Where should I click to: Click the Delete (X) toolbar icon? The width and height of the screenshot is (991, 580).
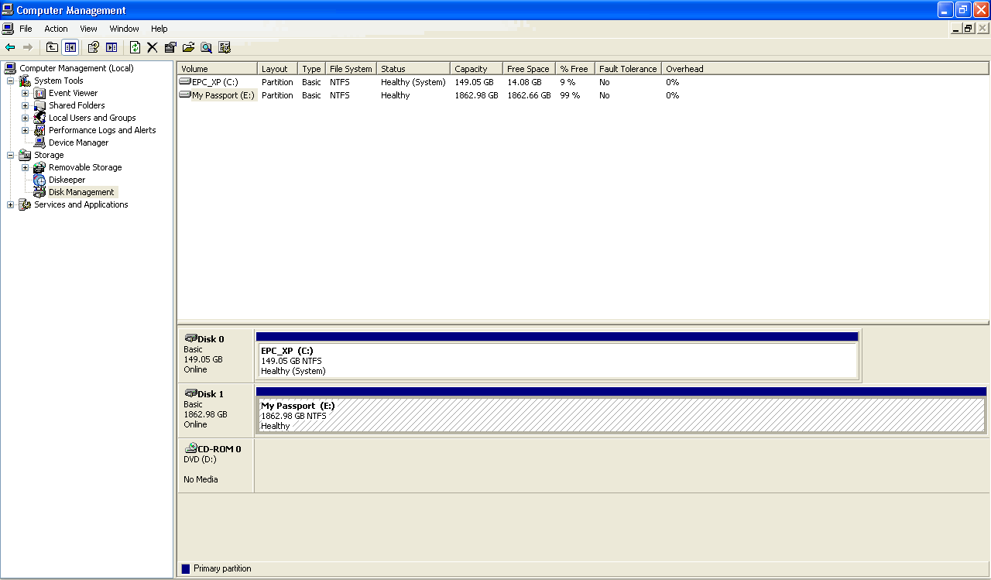click(153, 47)
